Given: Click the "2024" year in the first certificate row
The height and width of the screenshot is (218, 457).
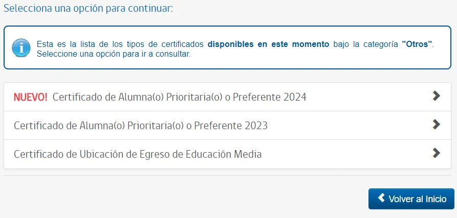Looking at the screenshot, I should click(x=295, y=97).
